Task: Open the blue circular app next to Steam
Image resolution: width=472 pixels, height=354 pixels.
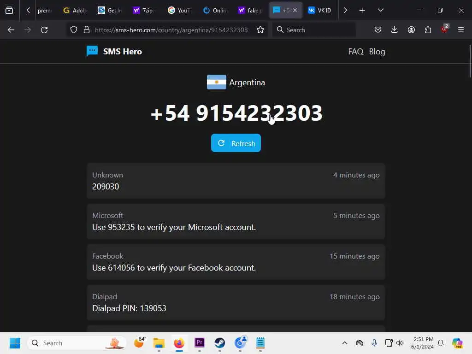Action: 240,342
